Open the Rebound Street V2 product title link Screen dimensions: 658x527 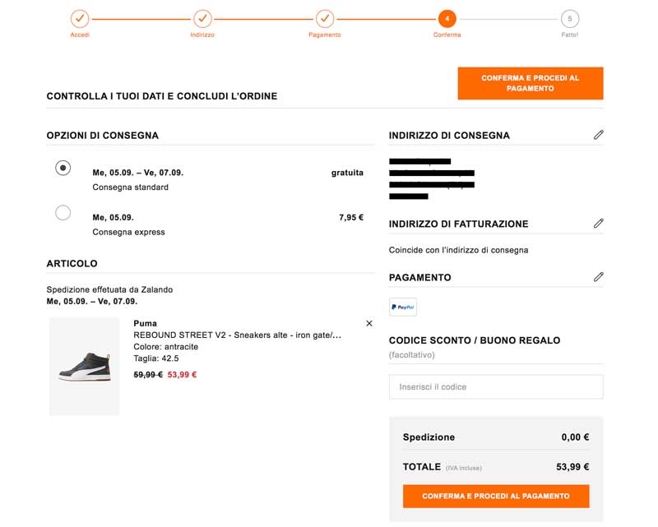point(237,335)
